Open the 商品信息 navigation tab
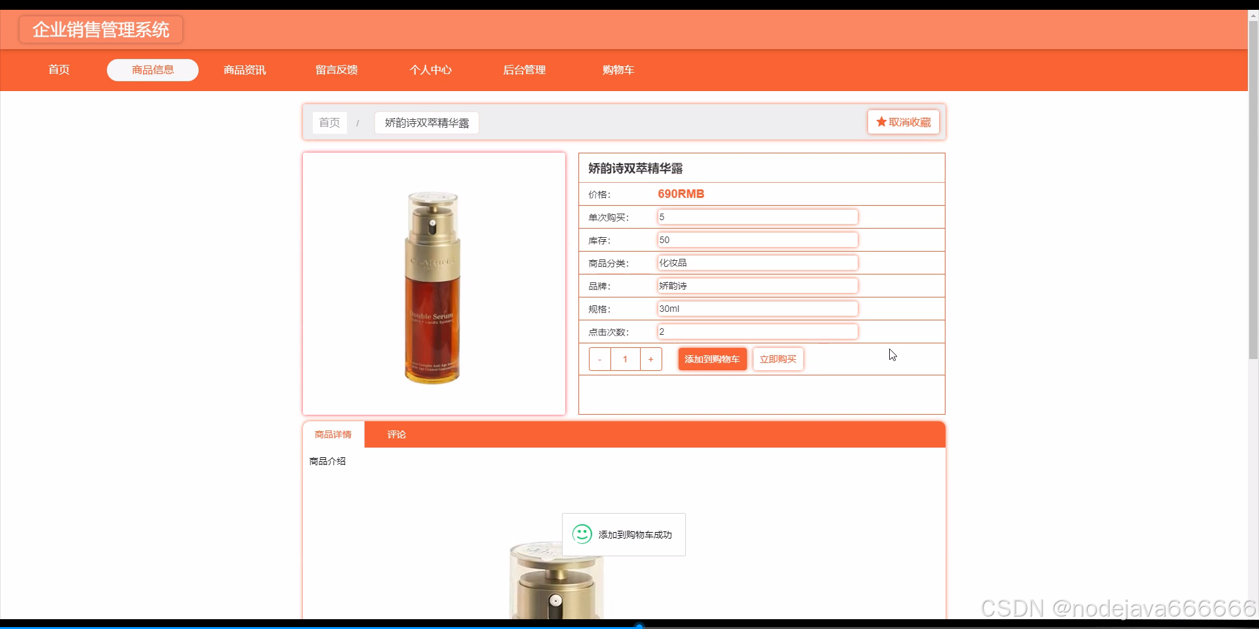This screenshot has width=1259, height=629. click(x=153, y=69)
